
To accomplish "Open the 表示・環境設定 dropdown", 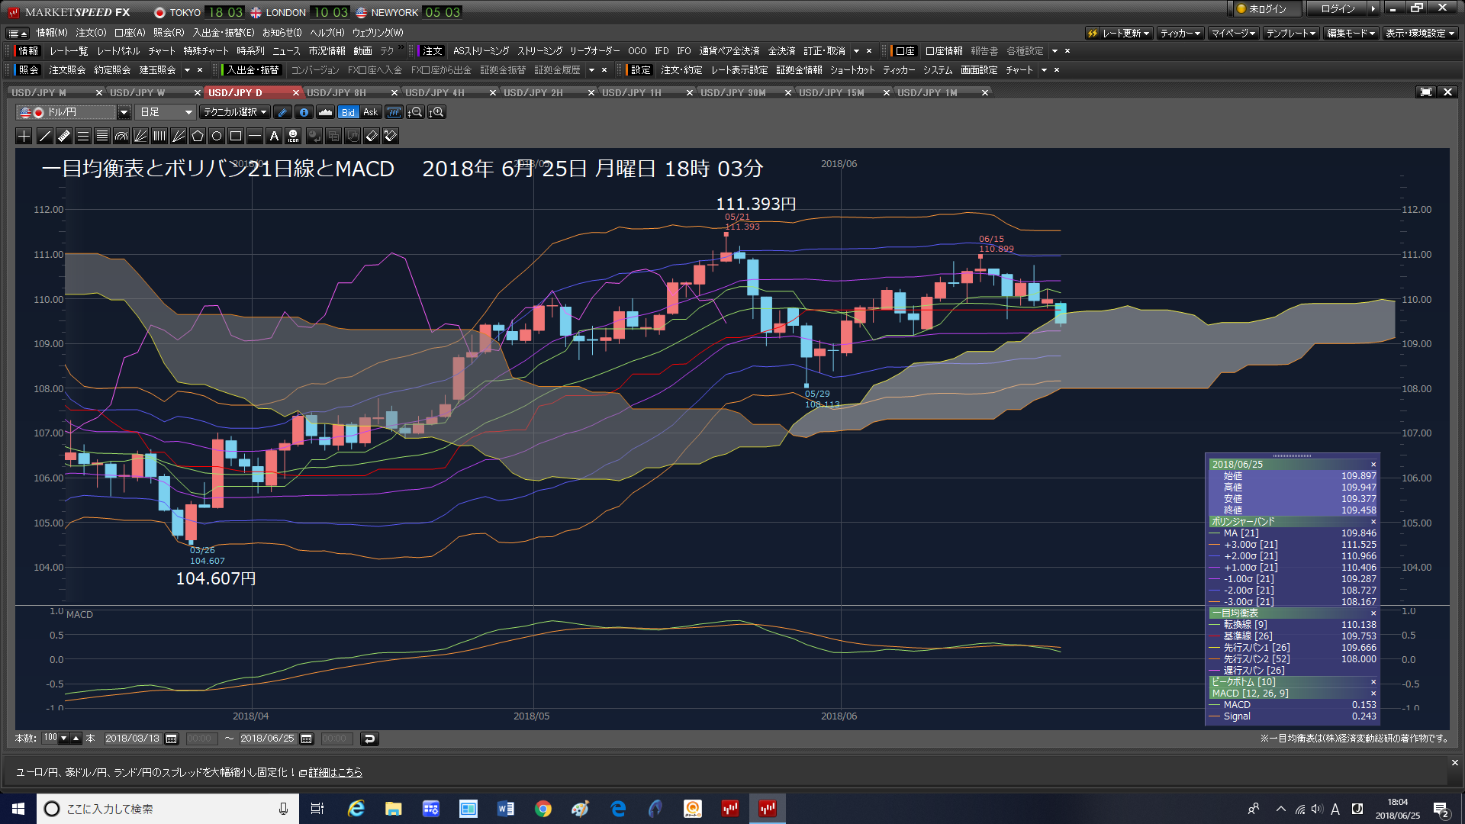I will tap(1420, 34).
